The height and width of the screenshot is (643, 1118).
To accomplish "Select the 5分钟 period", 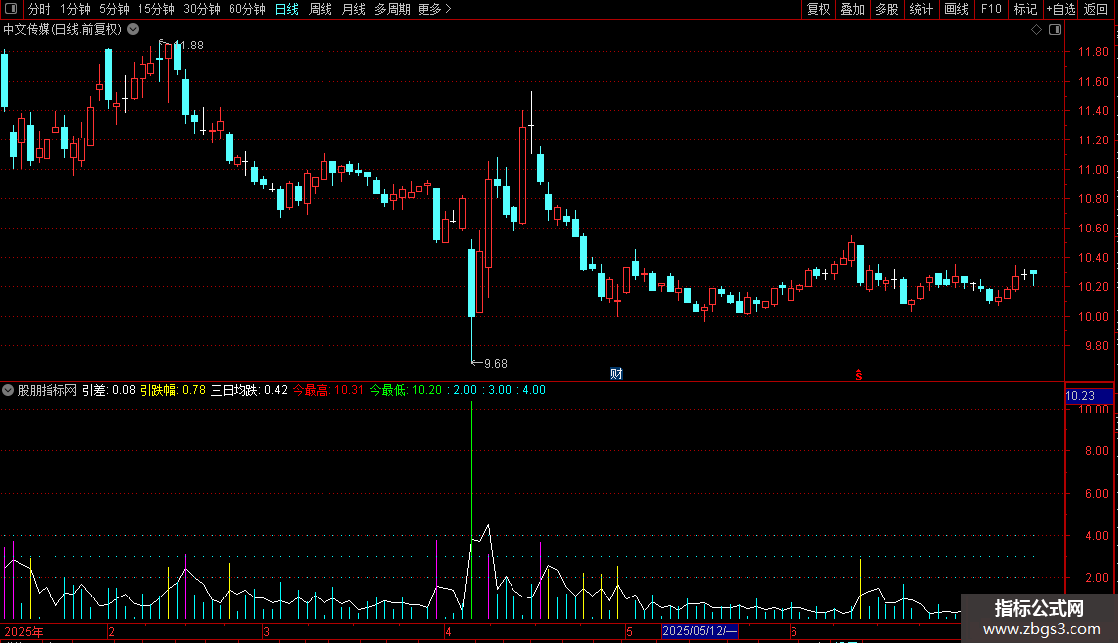I will pyautogui.click(x=114, y=9).
